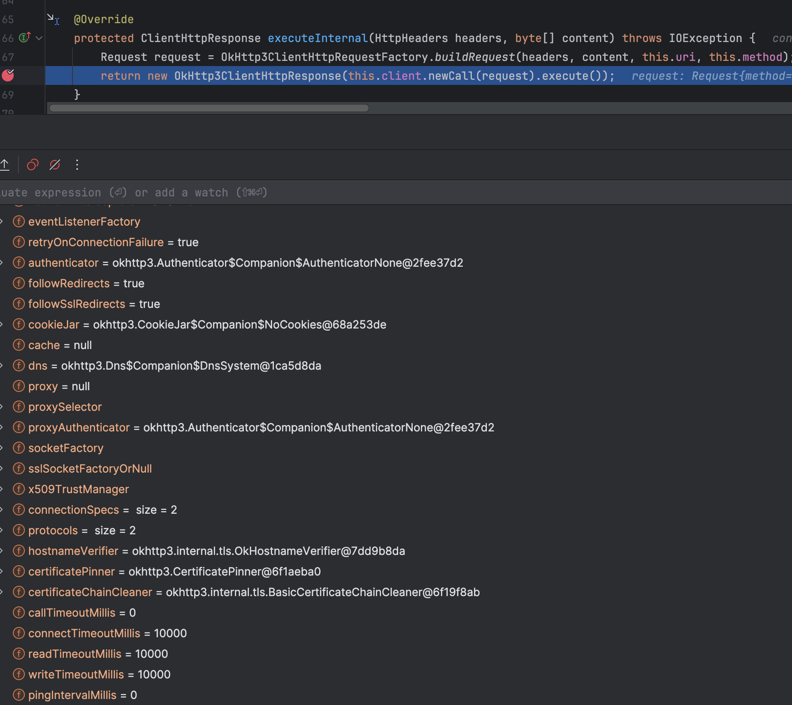Viewport: 792px width, 705px height.
Task: Click the field icon next to followRedirects
Action: pyautogui.click(x=19, y=283)
